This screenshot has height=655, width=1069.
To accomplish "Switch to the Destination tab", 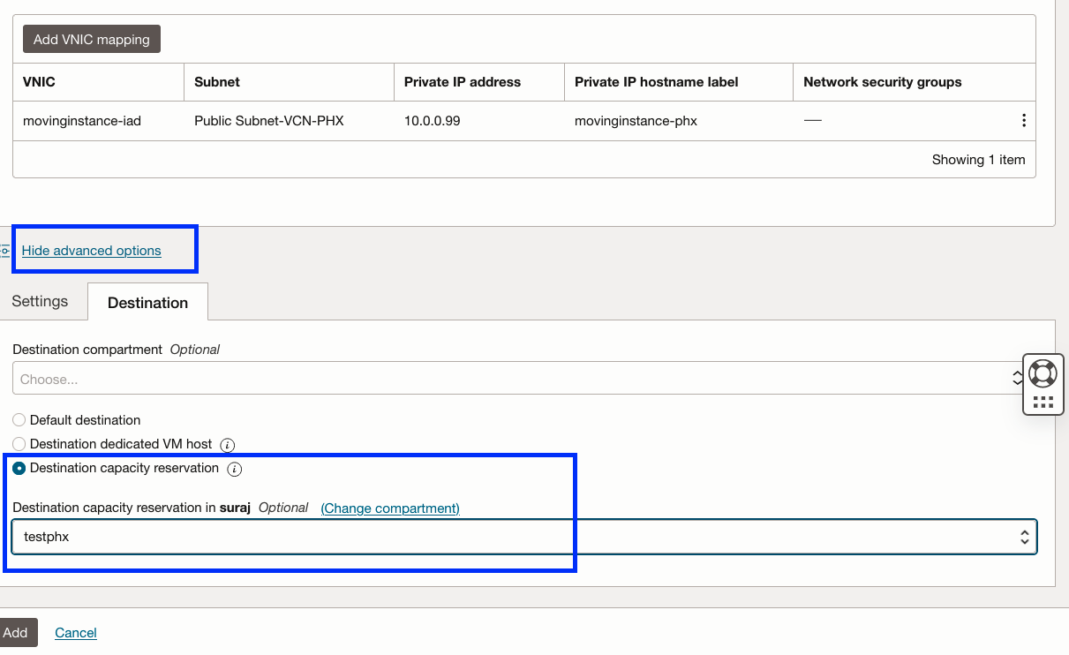I will point(147,303).
